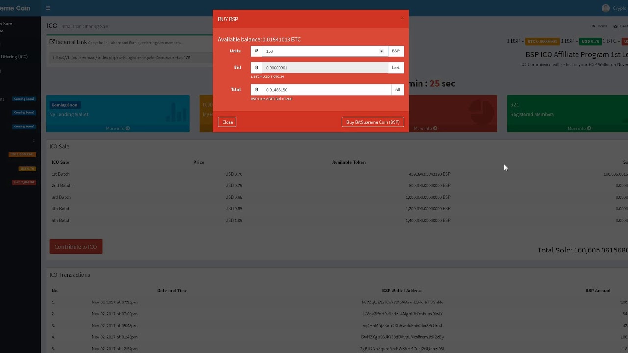The width and height of the screenshot is (628, 353).
Task: Click Buy BitSupreme Coin (BSP) button
Action: click(373, 122)
